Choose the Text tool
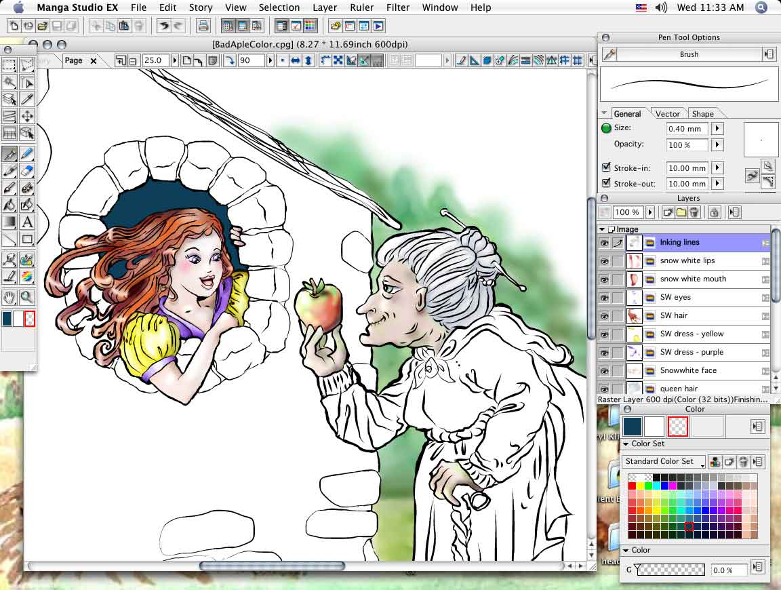Viewport: 781px width, 590px height. (x=27, y=222)
